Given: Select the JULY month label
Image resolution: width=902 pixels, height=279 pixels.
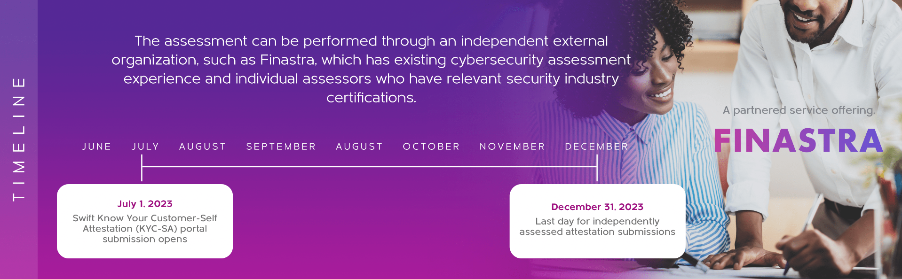Looking at the screenshot, I should (145, 147).
